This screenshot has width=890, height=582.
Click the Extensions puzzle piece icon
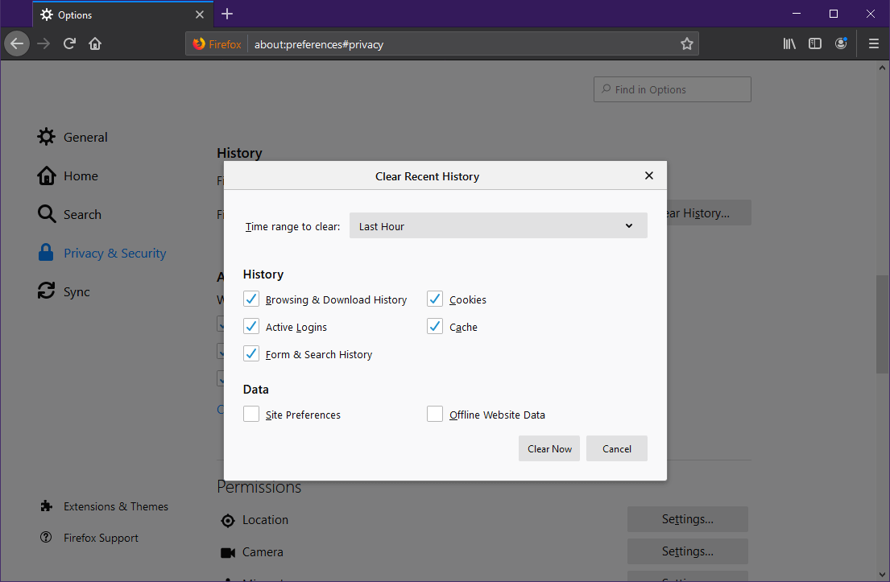tap(47, 506)
